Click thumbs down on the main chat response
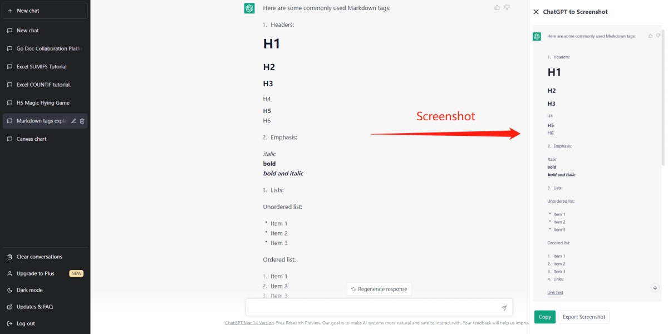Viewport: 668px width, 334px height. point(507,7)
